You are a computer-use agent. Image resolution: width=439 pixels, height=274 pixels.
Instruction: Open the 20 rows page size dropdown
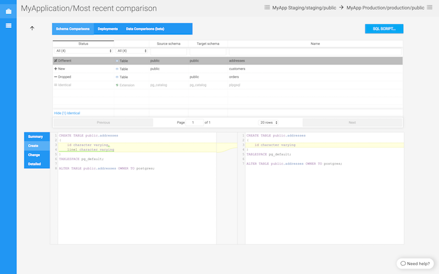pos(268,122)
